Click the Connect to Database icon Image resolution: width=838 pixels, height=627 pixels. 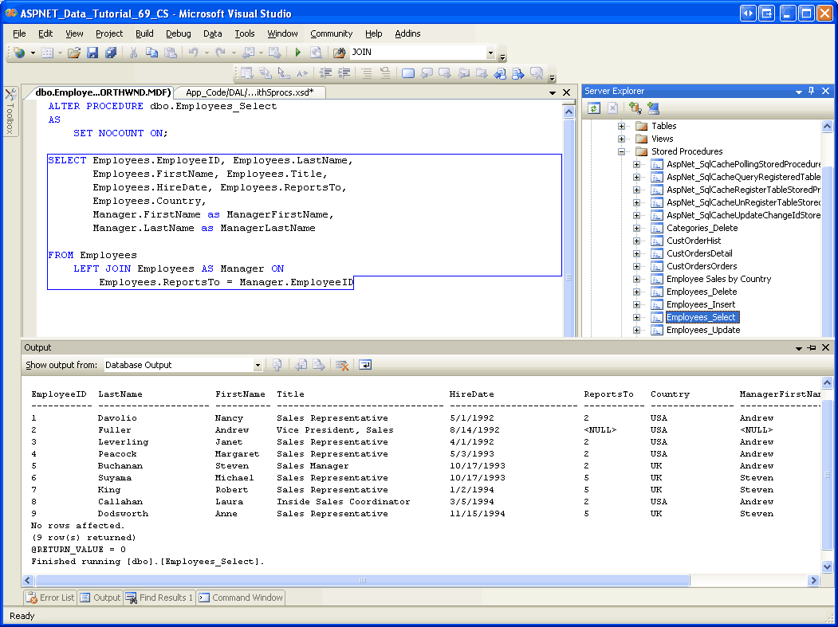point(635,108)
